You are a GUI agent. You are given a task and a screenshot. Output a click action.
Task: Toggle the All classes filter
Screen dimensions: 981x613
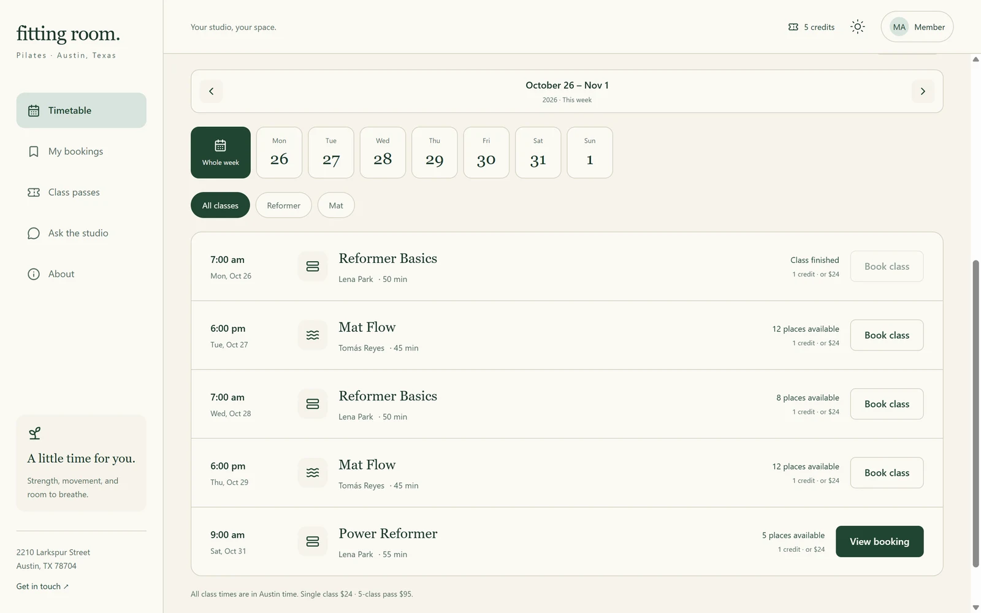click(x=220, y=205)
